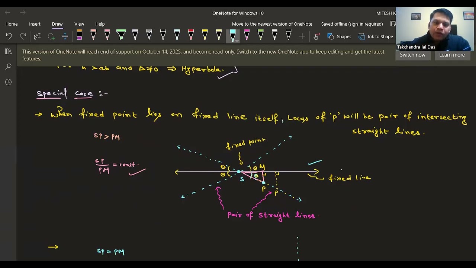Go forward with the title bar arrow
The width and height of the screenshot is (476, 268).
coord(23,13)
